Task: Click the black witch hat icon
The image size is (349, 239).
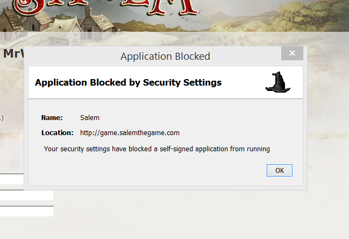Action: click(x=277, y=82)
